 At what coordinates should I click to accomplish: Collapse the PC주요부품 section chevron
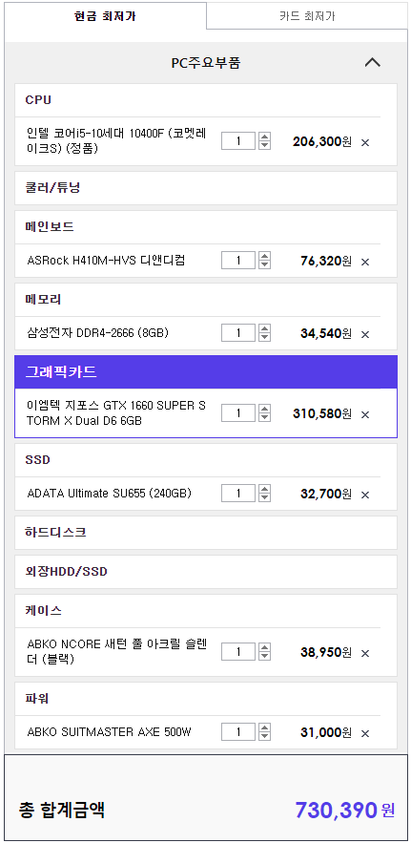pos(372,62)
